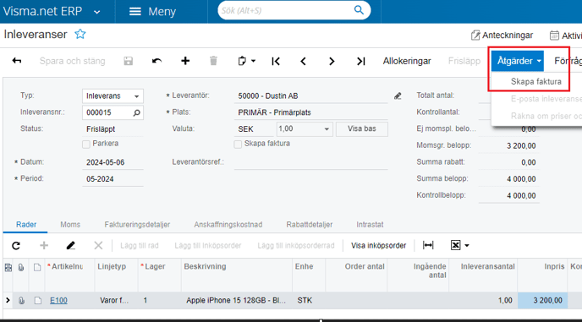Switch to the Rader tab
The width and height of the screenshot is (582, 322).
coord(26,225)
